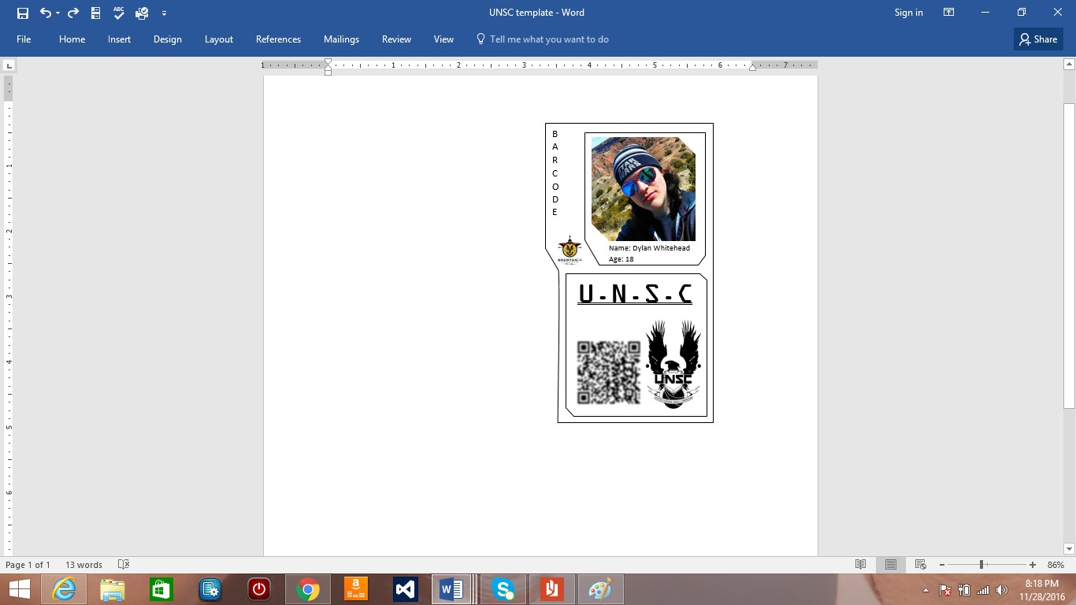Zoom out with the minus button
Screen dimensions: 1076x605
click(x=941, y=565)
